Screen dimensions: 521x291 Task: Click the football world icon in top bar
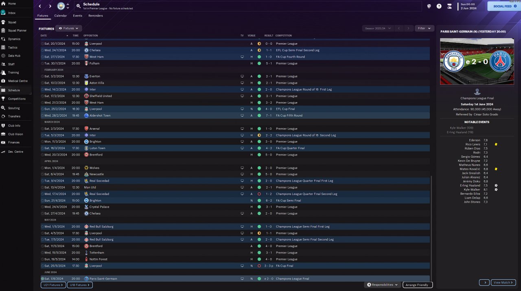point(429,6)
